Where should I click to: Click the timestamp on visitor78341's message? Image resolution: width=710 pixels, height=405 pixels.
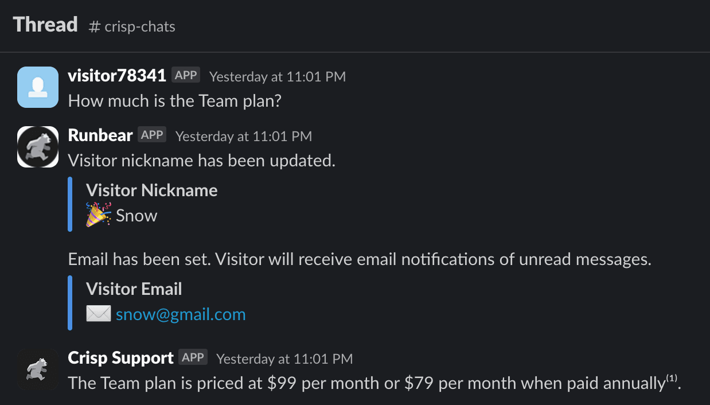(278, 76)
